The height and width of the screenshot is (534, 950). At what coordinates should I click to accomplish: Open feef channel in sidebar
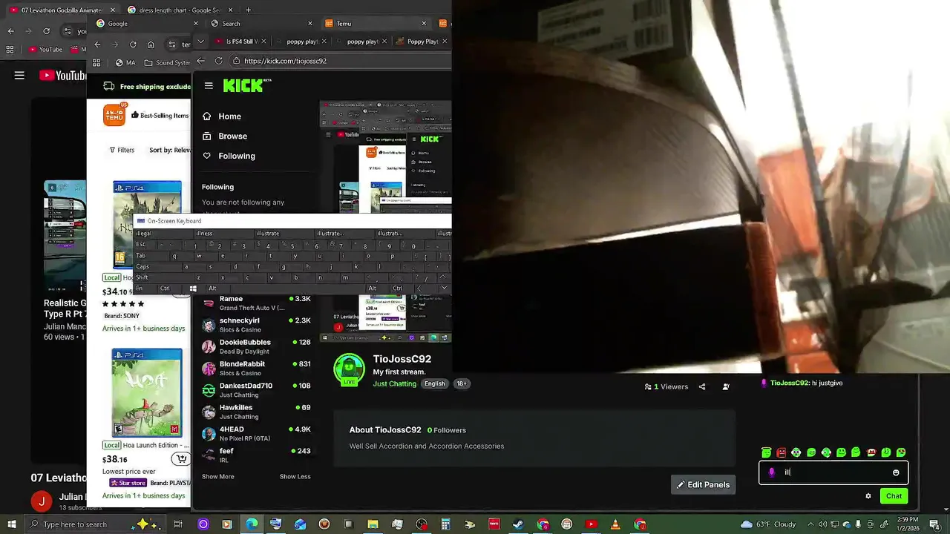pyautogui.click(x=256, y=455)
